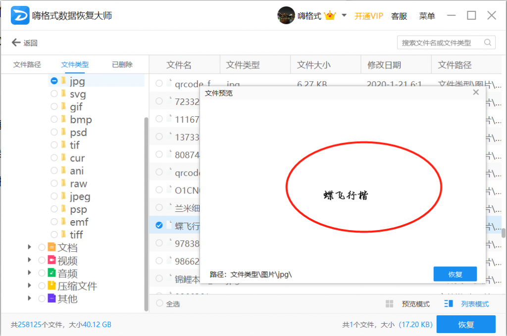
Task: Click the raw folder icon
Action: 64,183
